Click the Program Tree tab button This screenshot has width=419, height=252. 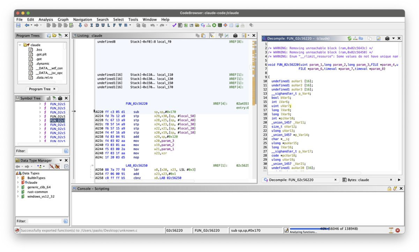coord(39,89)
